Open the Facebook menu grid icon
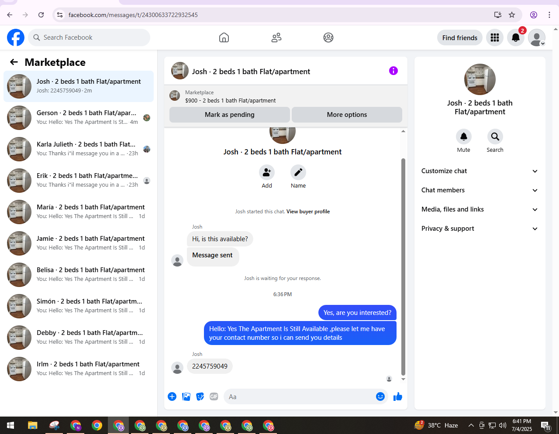The width and height of the screenshot is (559, 434). [495, 38]
